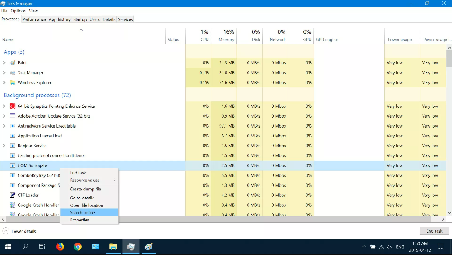This screenshot has width=452, height=255.
Task: Sort processes by Disk column header
Action: pyautogui.click(x=250, y=36)
